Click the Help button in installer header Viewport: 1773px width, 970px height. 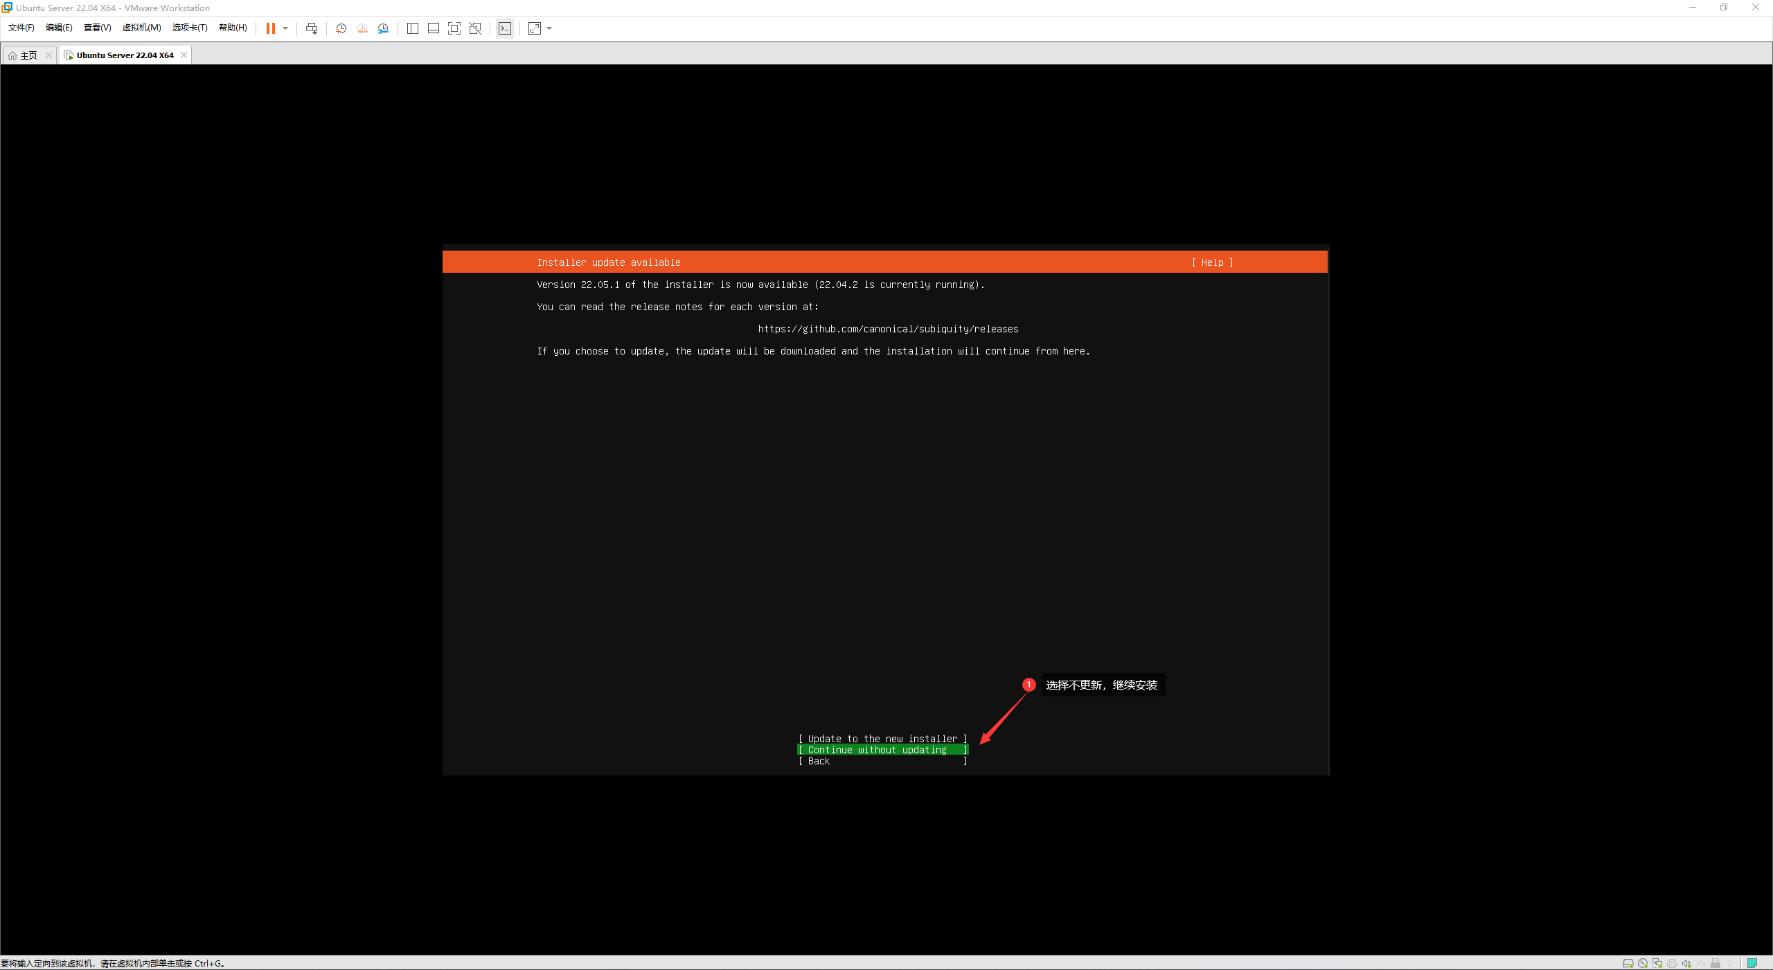[x=1212, y=262]
